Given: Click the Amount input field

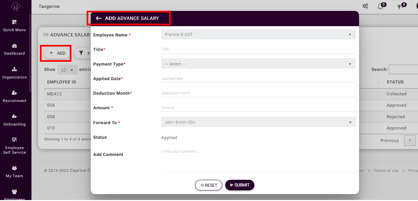Looking at the screenshot, I should (258, 108).
